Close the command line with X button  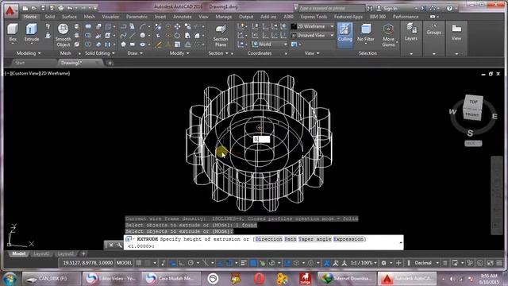pos(111,245)
